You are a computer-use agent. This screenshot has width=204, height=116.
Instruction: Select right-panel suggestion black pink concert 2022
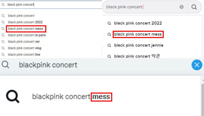pyautogui.click(x=138, y=23)
